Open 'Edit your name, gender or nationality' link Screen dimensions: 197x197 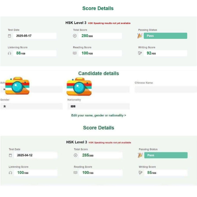click(98, 115)
